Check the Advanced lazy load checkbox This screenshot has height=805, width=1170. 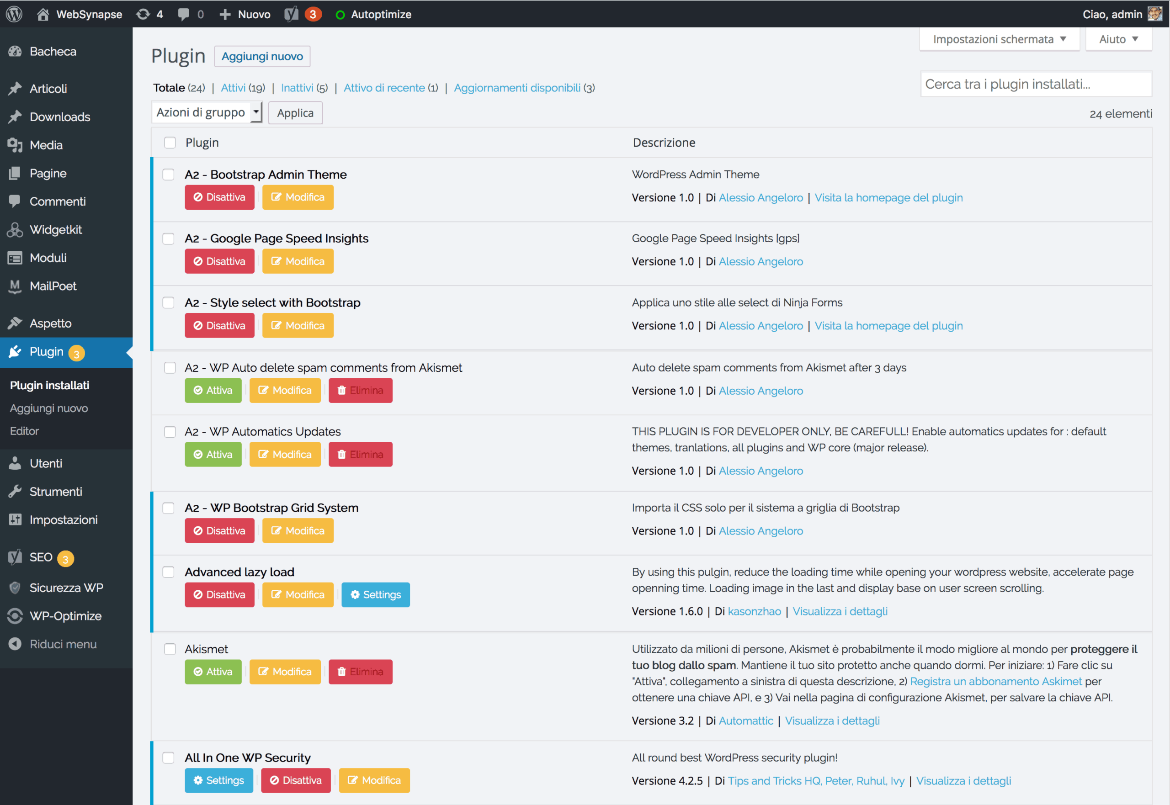[169, 572]
